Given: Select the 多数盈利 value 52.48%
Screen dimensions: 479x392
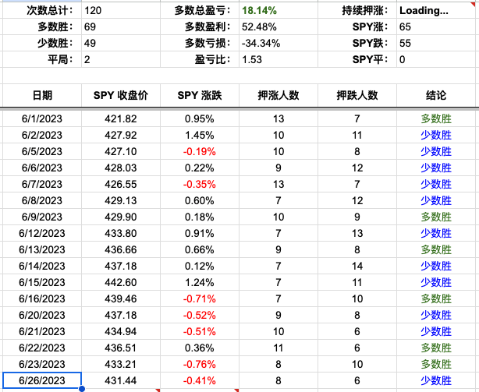Looking at the screenshot, I should click(x=279, y=26).
